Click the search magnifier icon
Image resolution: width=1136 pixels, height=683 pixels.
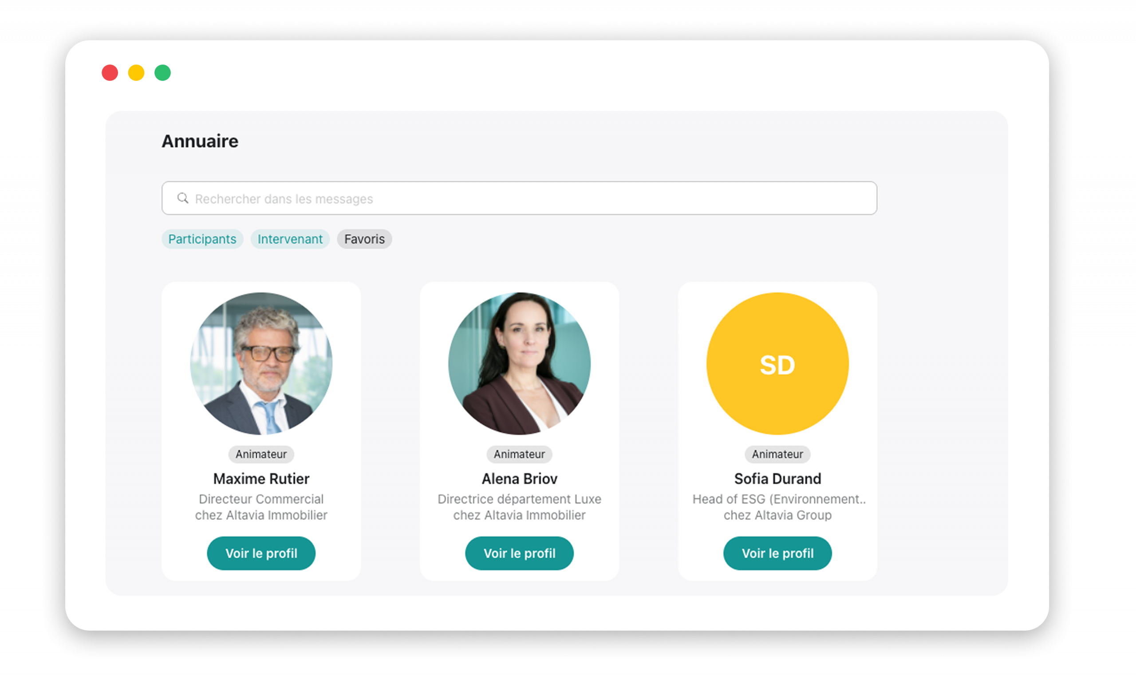[x=183, y=198]
